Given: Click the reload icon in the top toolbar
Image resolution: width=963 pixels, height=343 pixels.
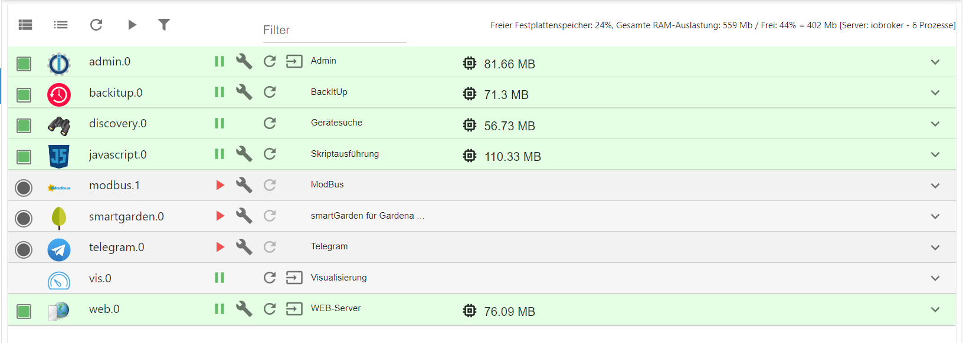Looking at the screenshot, I should [x=96, y=25].
